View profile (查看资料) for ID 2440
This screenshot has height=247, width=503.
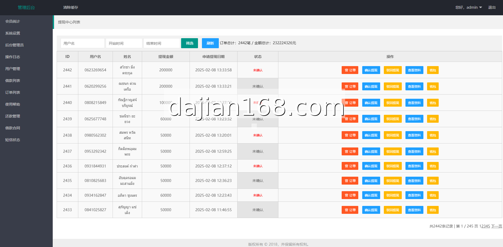414,103
